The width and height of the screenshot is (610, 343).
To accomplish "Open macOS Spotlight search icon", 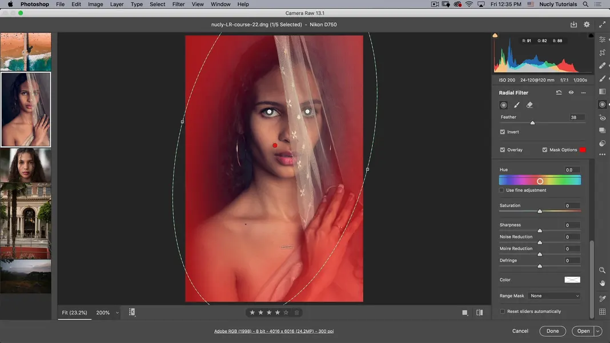I will [585, 4].
